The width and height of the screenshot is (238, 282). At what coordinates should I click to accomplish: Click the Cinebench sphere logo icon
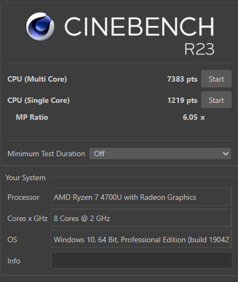point(40,26)
